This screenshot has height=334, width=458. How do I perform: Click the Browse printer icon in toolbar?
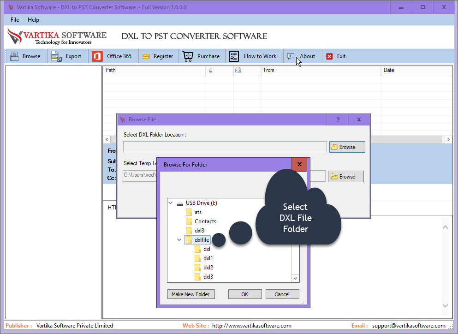14,56
